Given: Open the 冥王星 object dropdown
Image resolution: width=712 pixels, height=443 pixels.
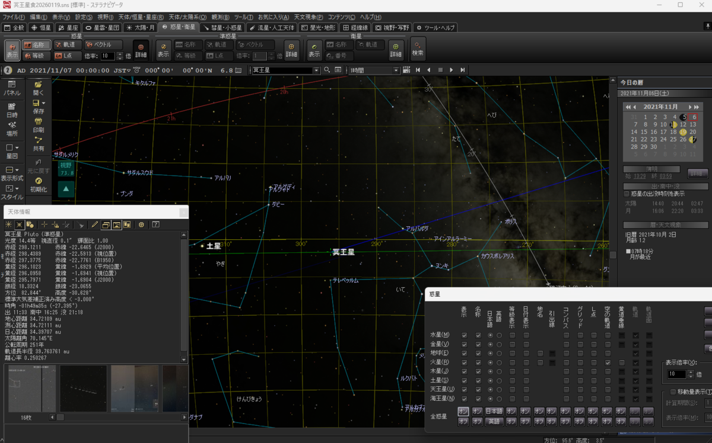Looking at the screenshot, I should tap(316, 70).
